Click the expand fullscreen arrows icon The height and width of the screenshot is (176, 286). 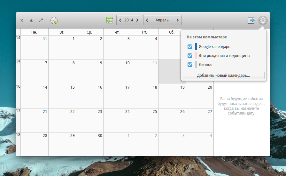click(41, 20)
